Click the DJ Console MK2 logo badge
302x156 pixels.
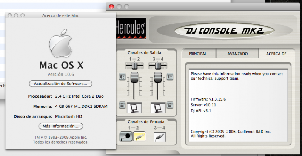pyautogui.click(x=224, y=31)
